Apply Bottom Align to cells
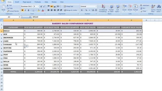This screenshot has height=91, width=162. click(55, 6)
